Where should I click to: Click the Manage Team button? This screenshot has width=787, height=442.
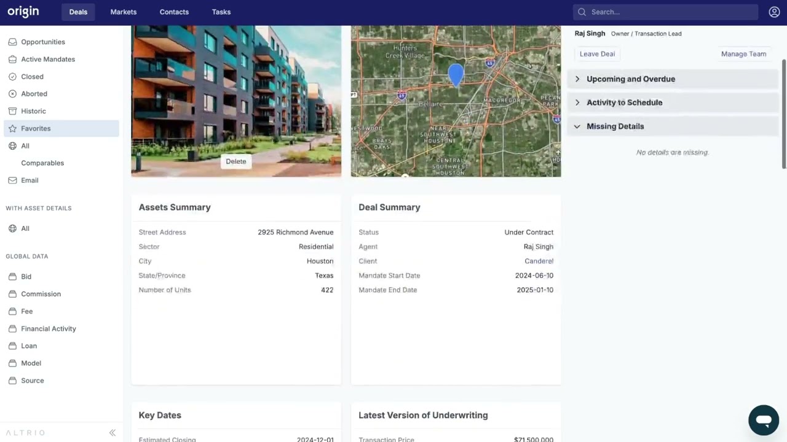[743, 54]
